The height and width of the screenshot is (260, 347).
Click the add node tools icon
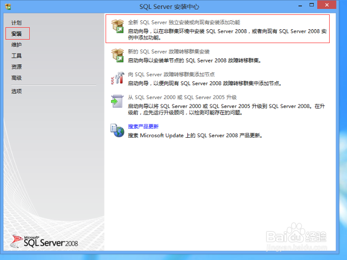(x=117, y=78)
